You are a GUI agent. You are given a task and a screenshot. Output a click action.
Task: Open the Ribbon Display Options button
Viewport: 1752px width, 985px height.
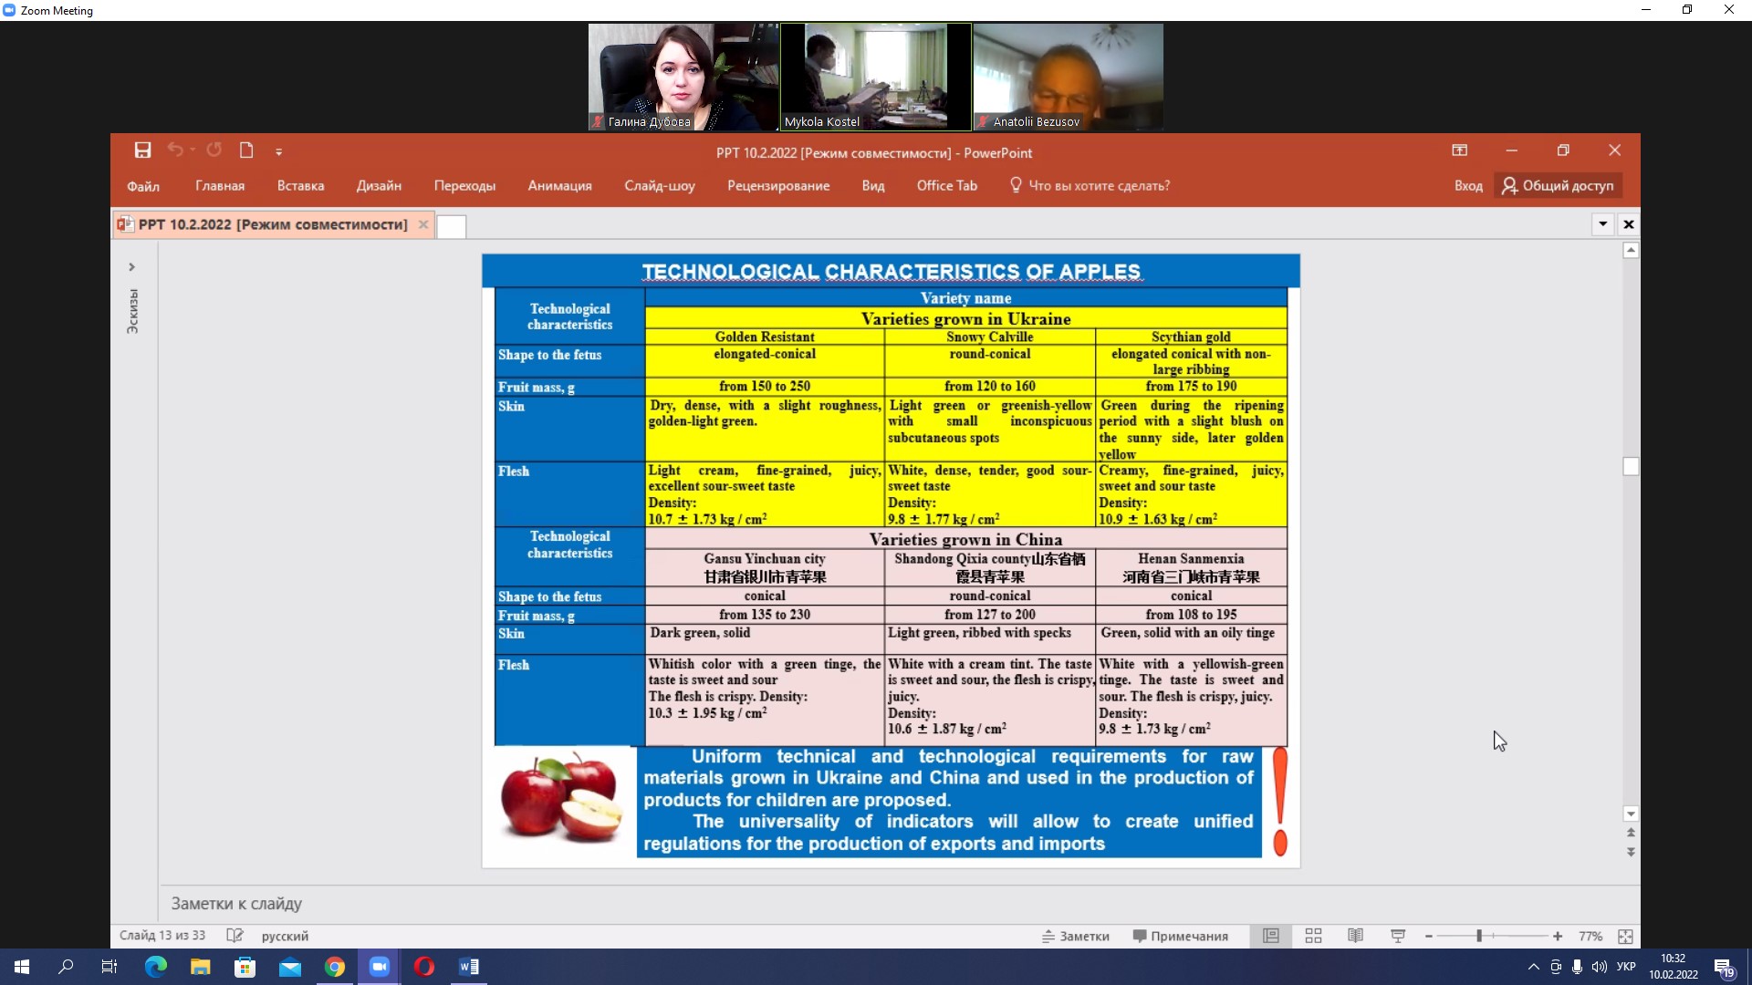tap(1460, 150)
